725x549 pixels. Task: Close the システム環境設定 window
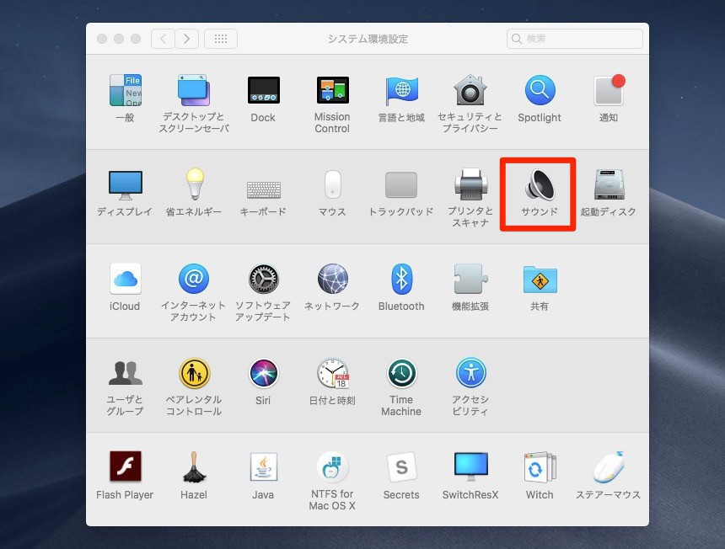(x=102, y=39)
